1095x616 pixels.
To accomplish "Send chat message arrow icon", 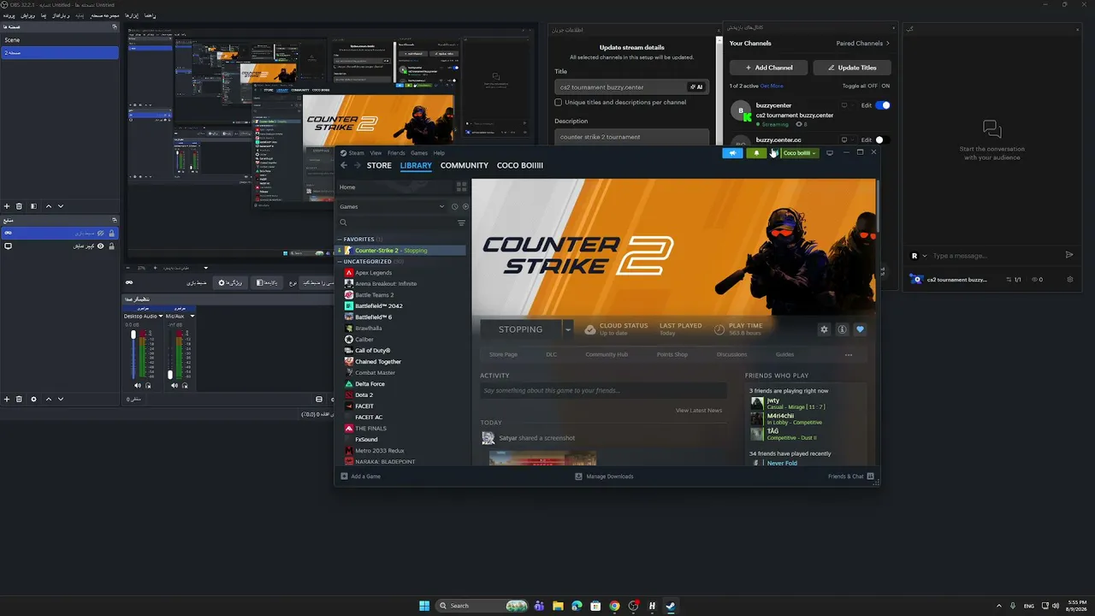I will 1069,255.
